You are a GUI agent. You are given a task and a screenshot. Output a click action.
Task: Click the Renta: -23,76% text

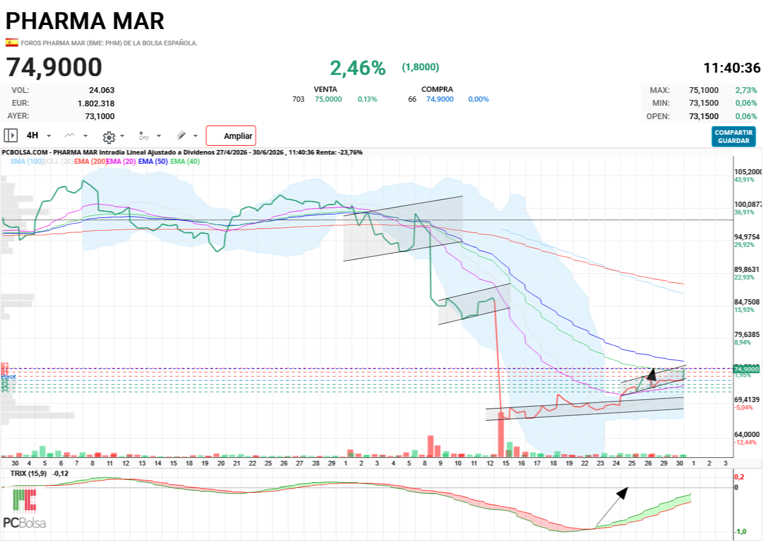339,152
